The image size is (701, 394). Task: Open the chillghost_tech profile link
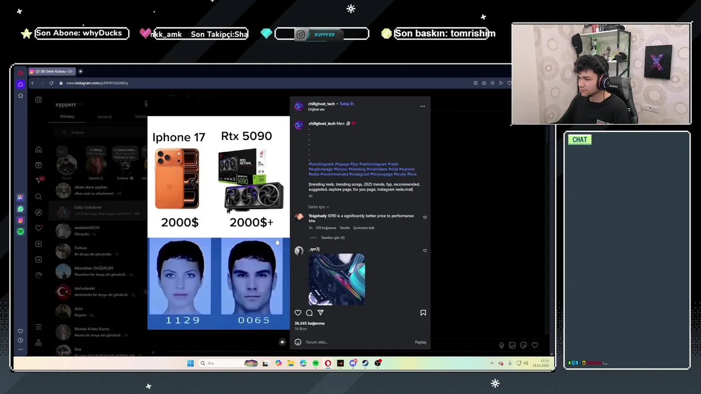(x=321, y=104)
